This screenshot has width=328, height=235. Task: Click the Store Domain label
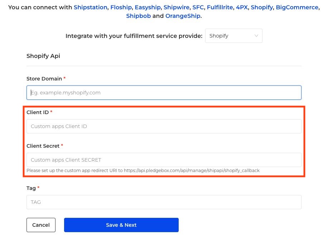tap(44, 79)
